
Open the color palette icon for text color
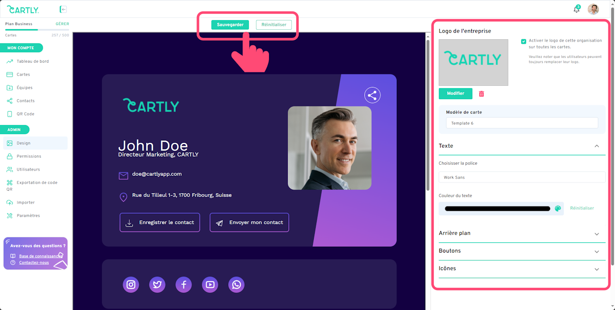coord(558,208)
